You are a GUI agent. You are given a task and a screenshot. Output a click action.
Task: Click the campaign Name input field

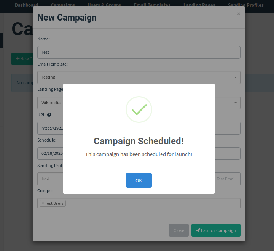[139, 52]
